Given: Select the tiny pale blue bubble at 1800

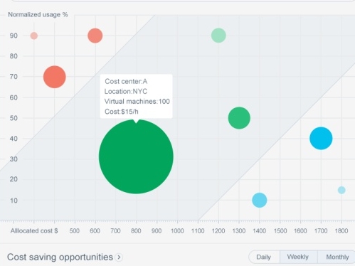Looking at the screenshot, I should (341, 190).
